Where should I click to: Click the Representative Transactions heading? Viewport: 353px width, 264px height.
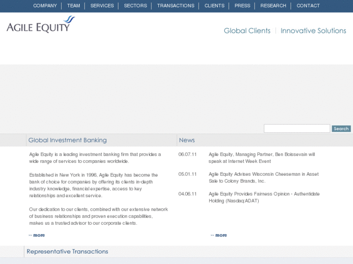coord(67,251)
